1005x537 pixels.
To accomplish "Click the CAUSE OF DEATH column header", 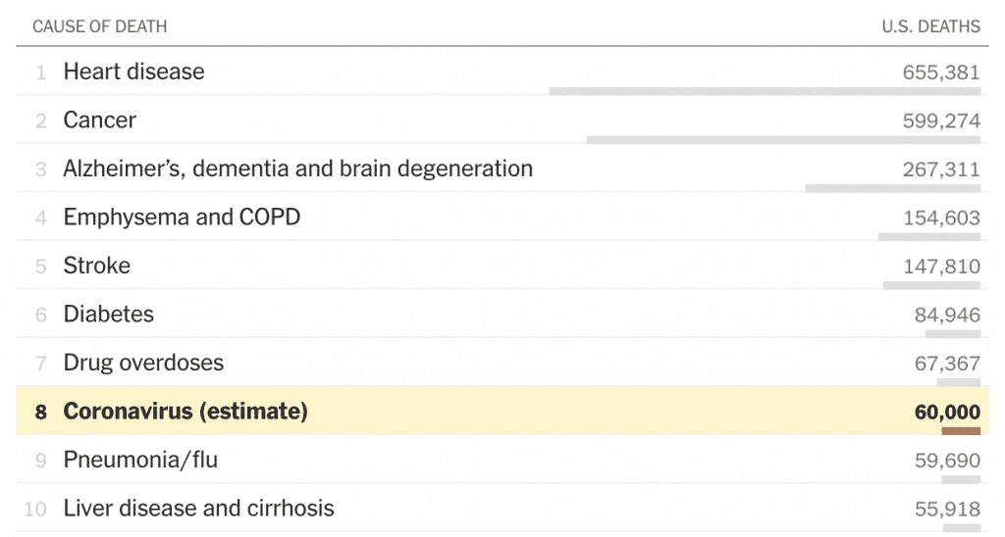I will point(100,26).
